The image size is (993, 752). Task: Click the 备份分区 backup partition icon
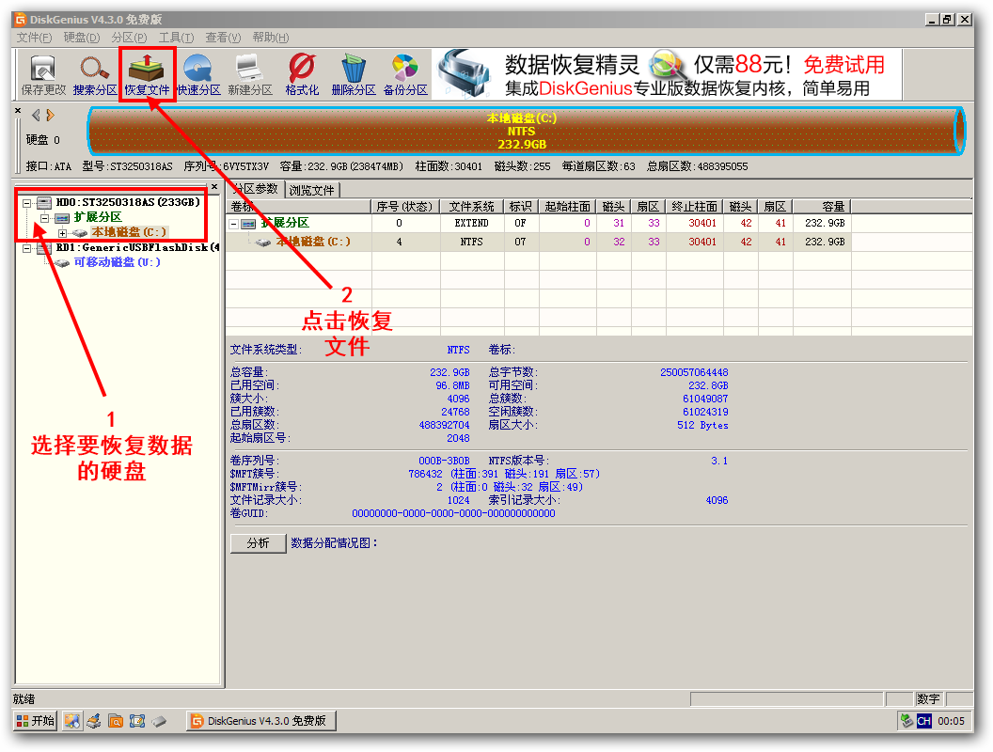(x=405, y=74)
